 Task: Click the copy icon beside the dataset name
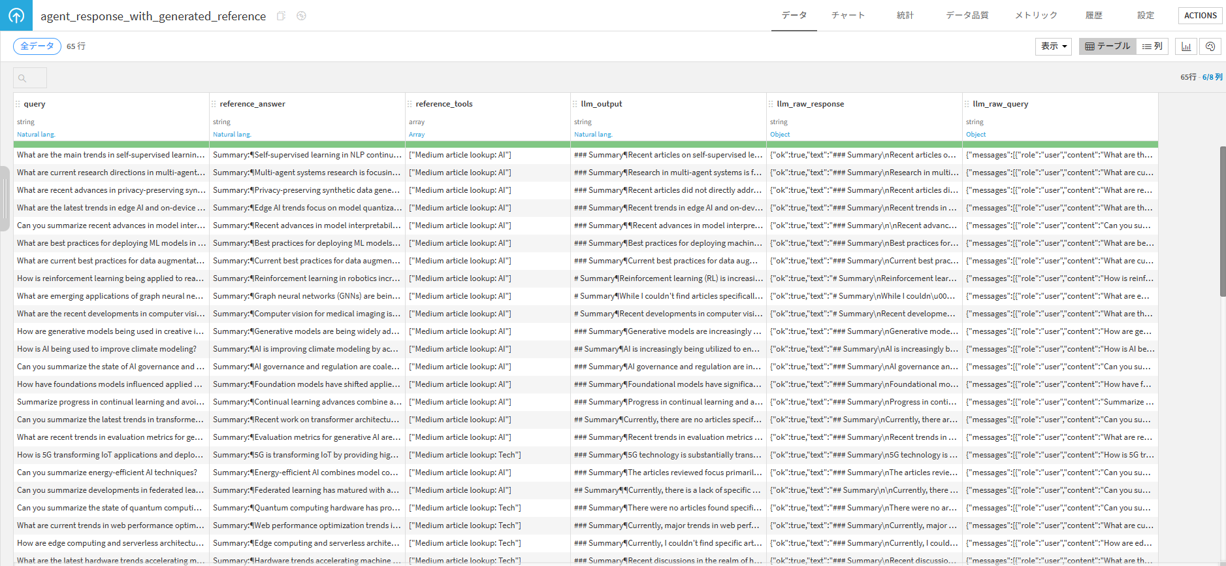pyautogui.click(x=281, y=16)
